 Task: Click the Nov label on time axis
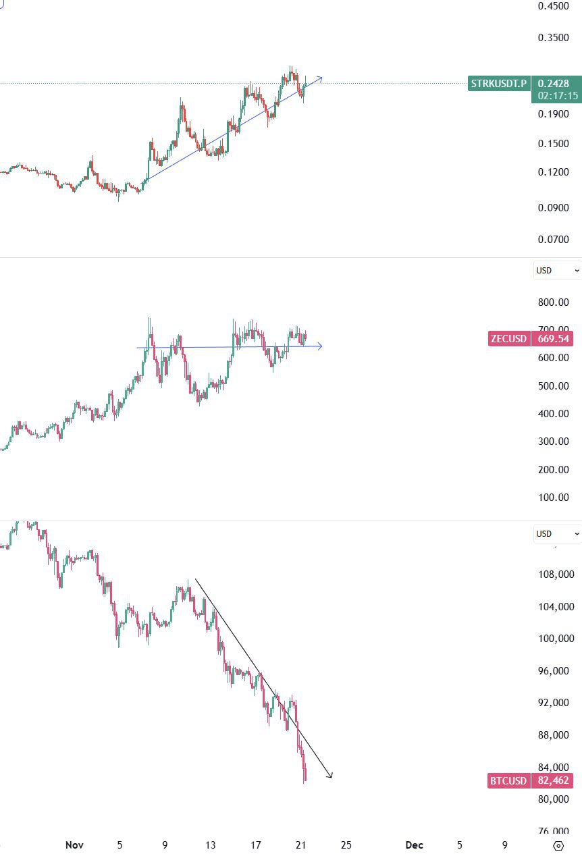coord(74,845)
